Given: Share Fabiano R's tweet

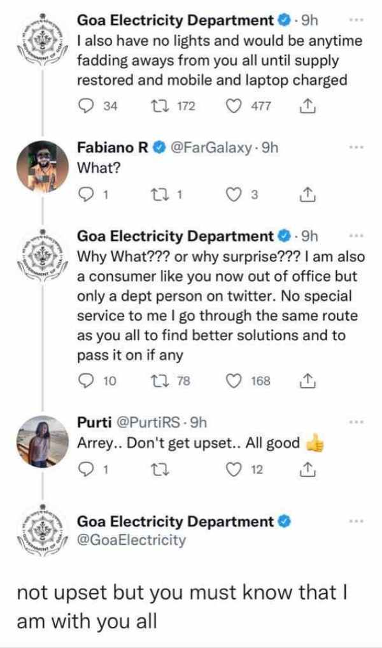Looking at the screenshot, I should click(x=307, y=195).
